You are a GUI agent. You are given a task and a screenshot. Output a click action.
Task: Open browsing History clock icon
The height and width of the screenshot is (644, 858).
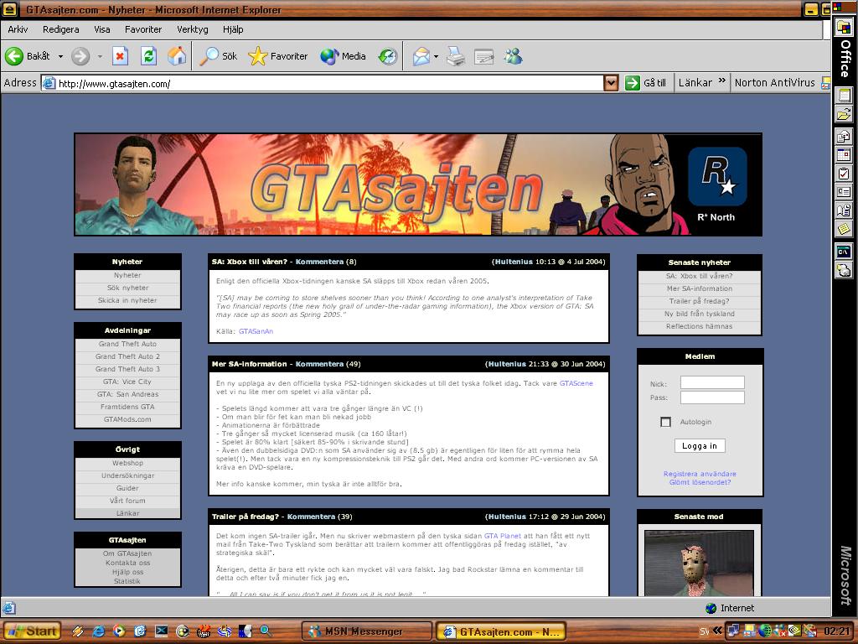pos(387,56)
